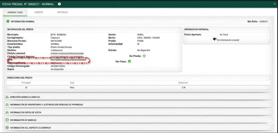
Task: Click the municipality value [079] - BARBOSA
Action: (58, 35)
